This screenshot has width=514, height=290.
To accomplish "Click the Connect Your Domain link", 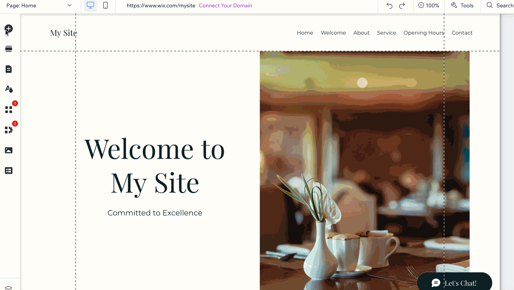I will pos(225,6).
